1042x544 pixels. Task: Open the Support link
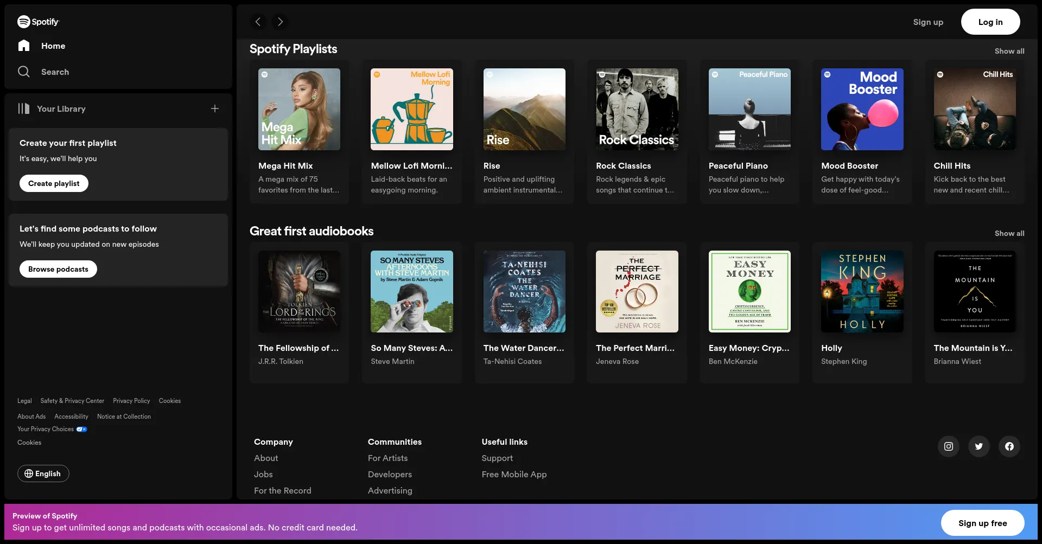pyautogui.click(x=497, y=458)
